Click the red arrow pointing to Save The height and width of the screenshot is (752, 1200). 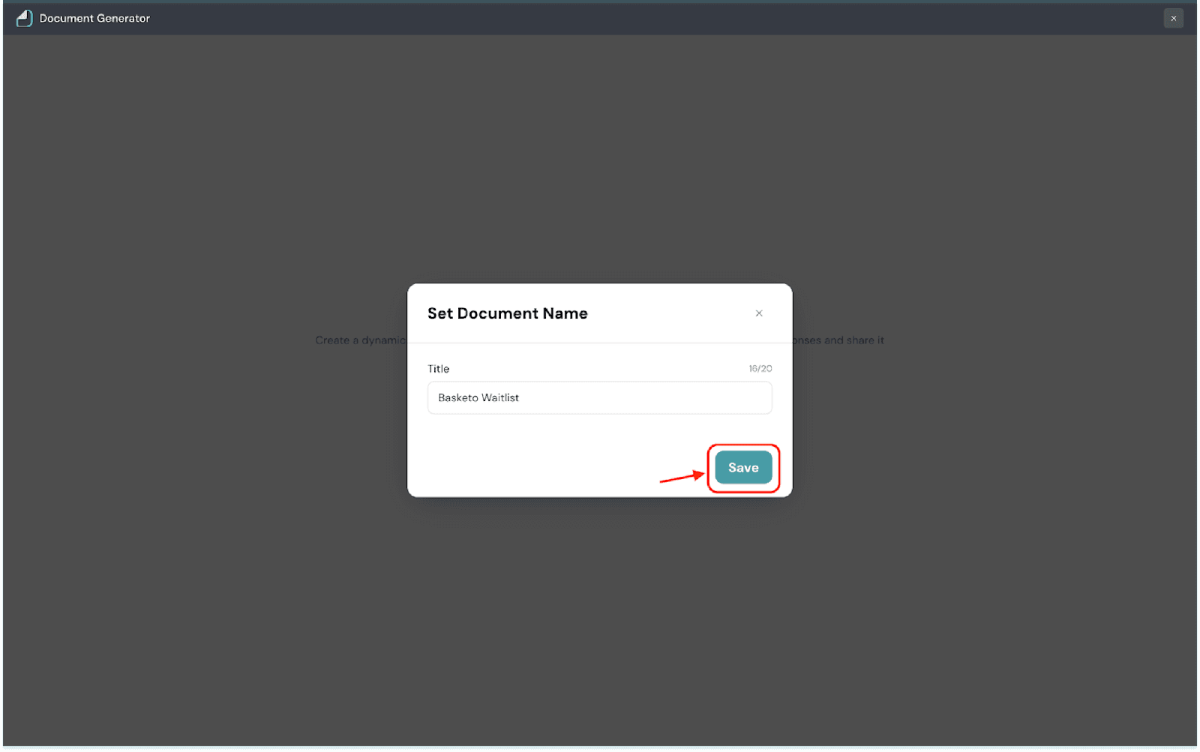pyautogui.click(x=681, y=477)
